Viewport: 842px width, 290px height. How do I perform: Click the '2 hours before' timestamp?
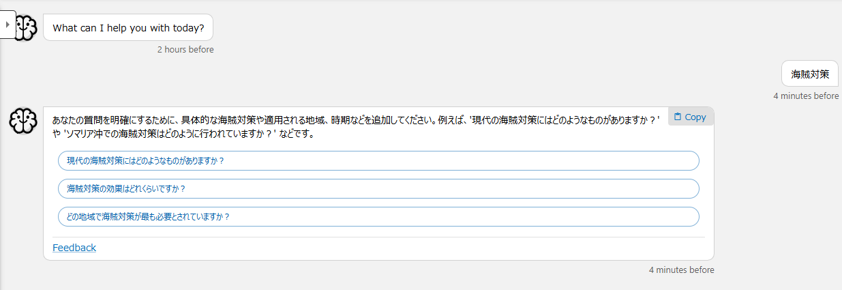(185, 49)
